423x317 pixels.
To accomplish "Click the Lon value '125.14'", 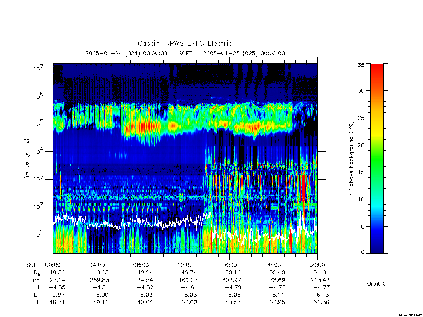I will coord(56,280).
